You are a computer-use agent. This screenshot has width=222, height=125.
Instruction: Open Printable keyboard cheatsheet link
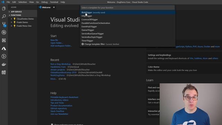click(64, 97)
